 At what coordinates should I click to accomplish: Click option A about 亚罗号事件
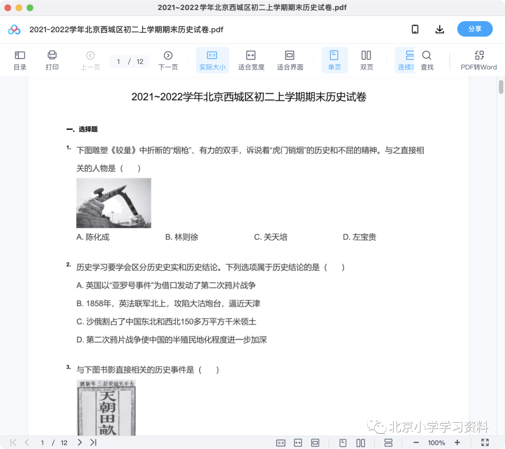tap(166, 286)
